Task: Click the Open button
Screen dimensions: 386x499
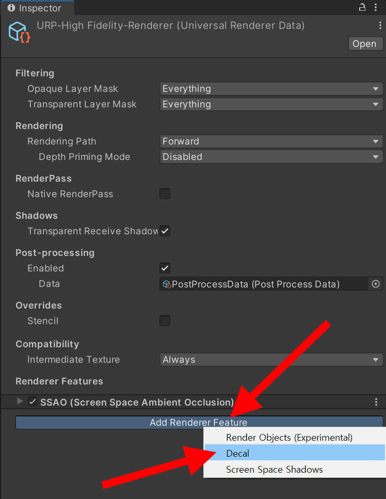Action: click(365, 43)
